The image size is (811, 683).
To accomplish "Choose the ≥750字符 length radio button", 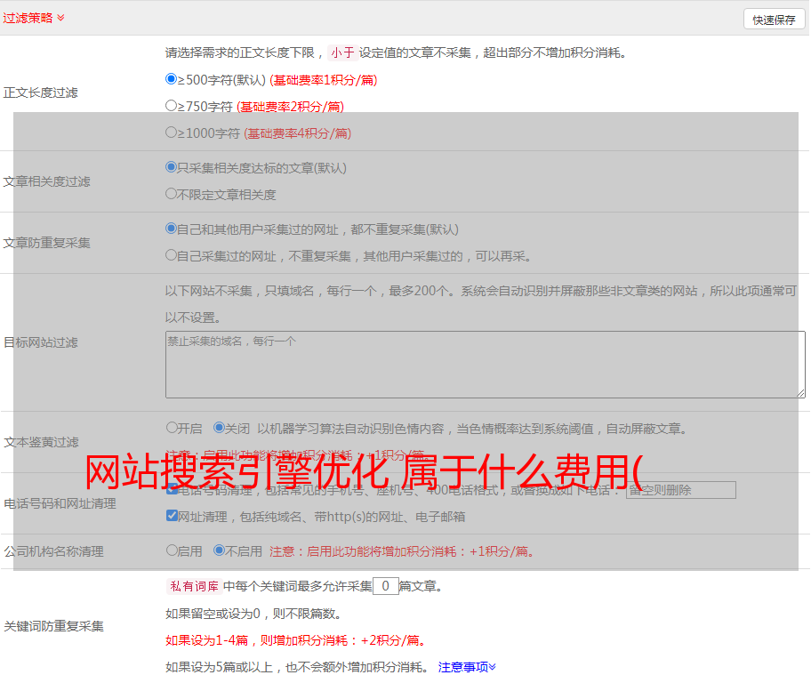I will tap(172, 106).
